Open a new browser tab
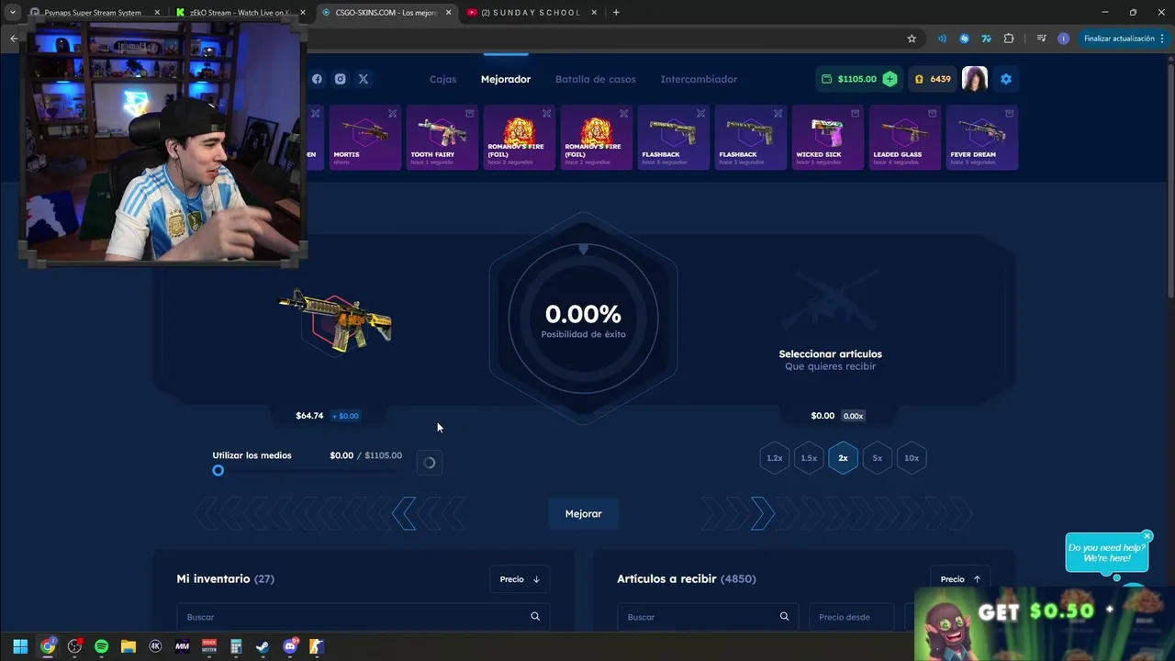The width and height of the screenshot is (1175, 661). point(616,12)
